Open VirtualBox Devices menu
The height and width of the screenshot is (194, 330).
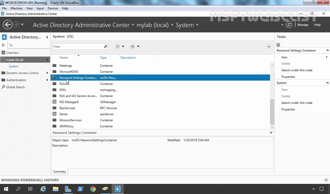pyautogui.click(x=53, y=8)
